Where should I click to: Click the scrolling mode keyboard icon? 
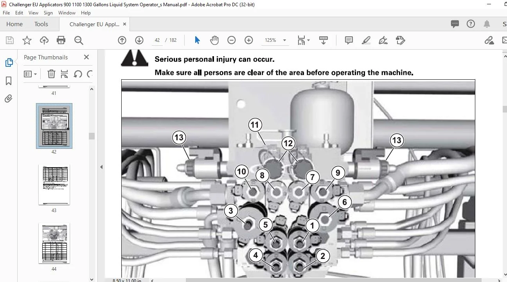pyautogui.click(x=323, y=40)
